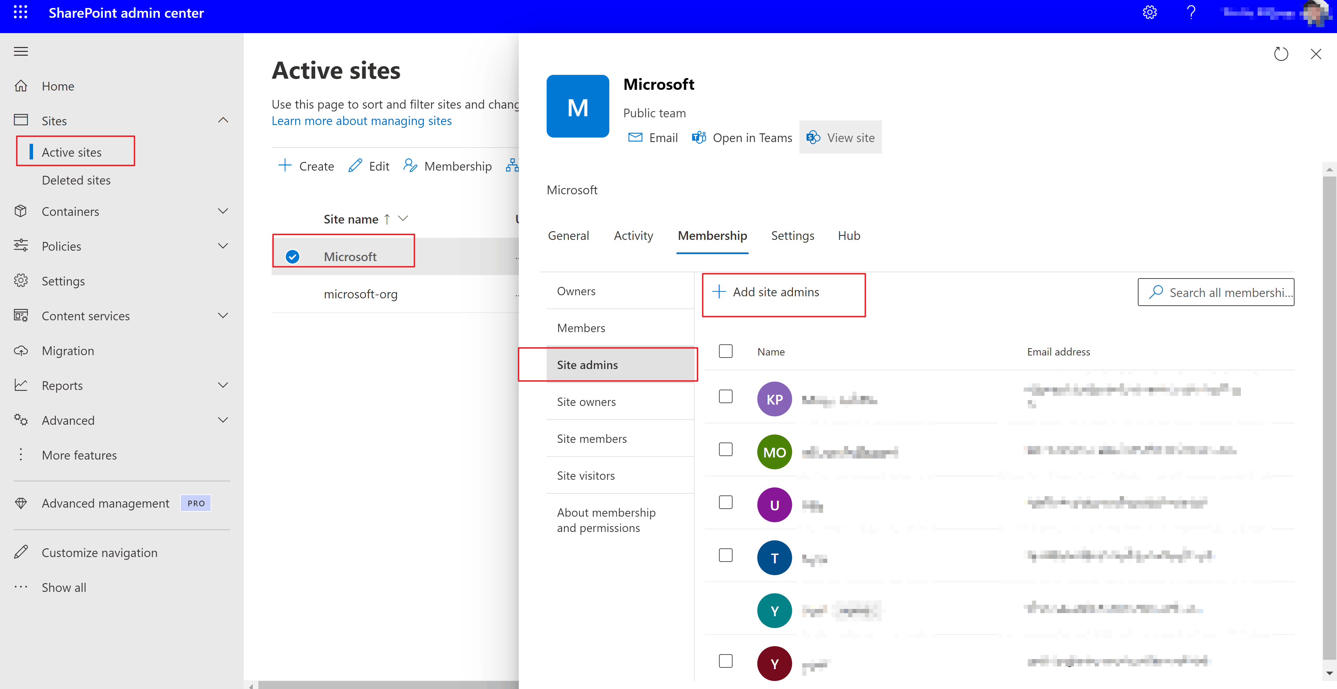Click the purple U user avatar
1337x689 pixels.
click(x=774, y=505)
